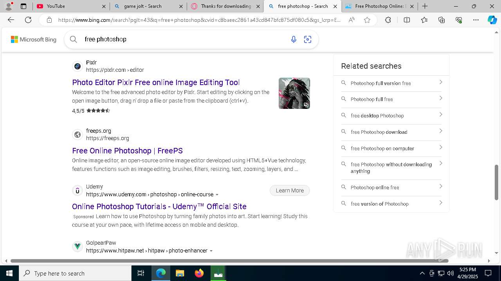
Task: Open Settings and more ellipsis menu
Action: [476, 20]
